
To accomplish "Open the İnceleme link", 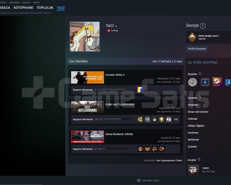I will click(x=193, y=133).
